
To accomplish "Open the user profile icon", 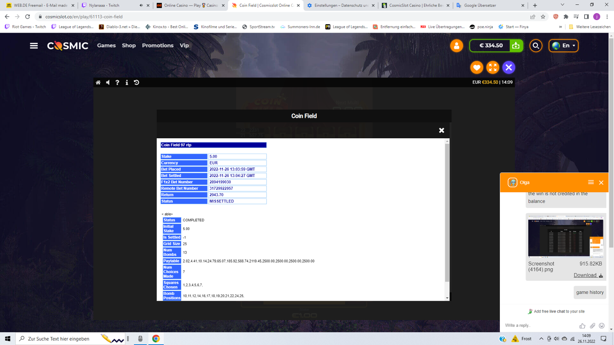I will 456,46.
